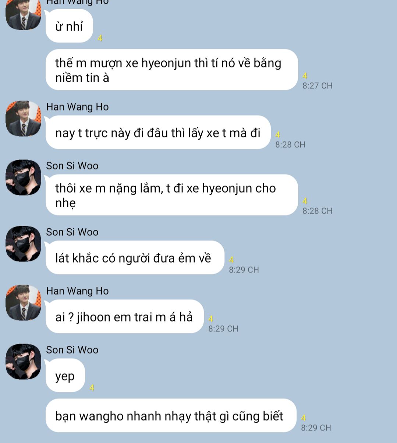Click the sender name 'Han Wang Ho' above 'nay t trực'
The height and width of the screenshot is (443, 397).
click(77, 107)
